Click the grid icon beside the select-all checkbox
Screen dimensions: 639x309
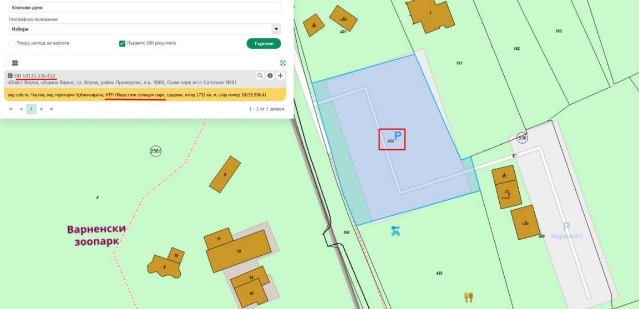pyautogui.click(x=16, y=63)
